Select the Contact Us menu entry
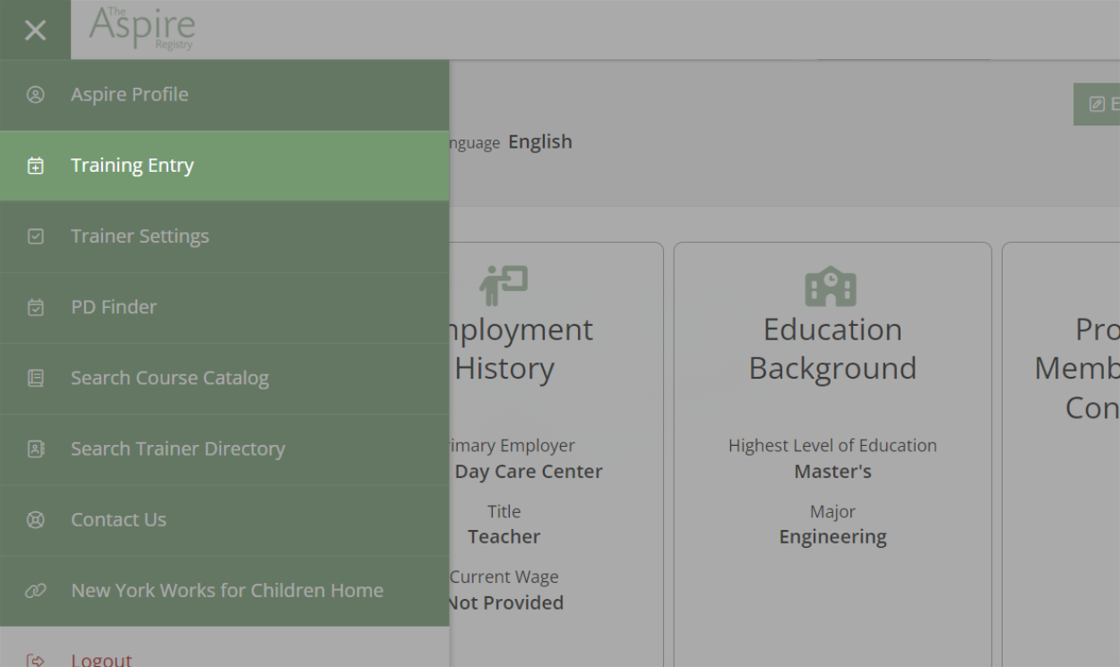 pos(224,519)
